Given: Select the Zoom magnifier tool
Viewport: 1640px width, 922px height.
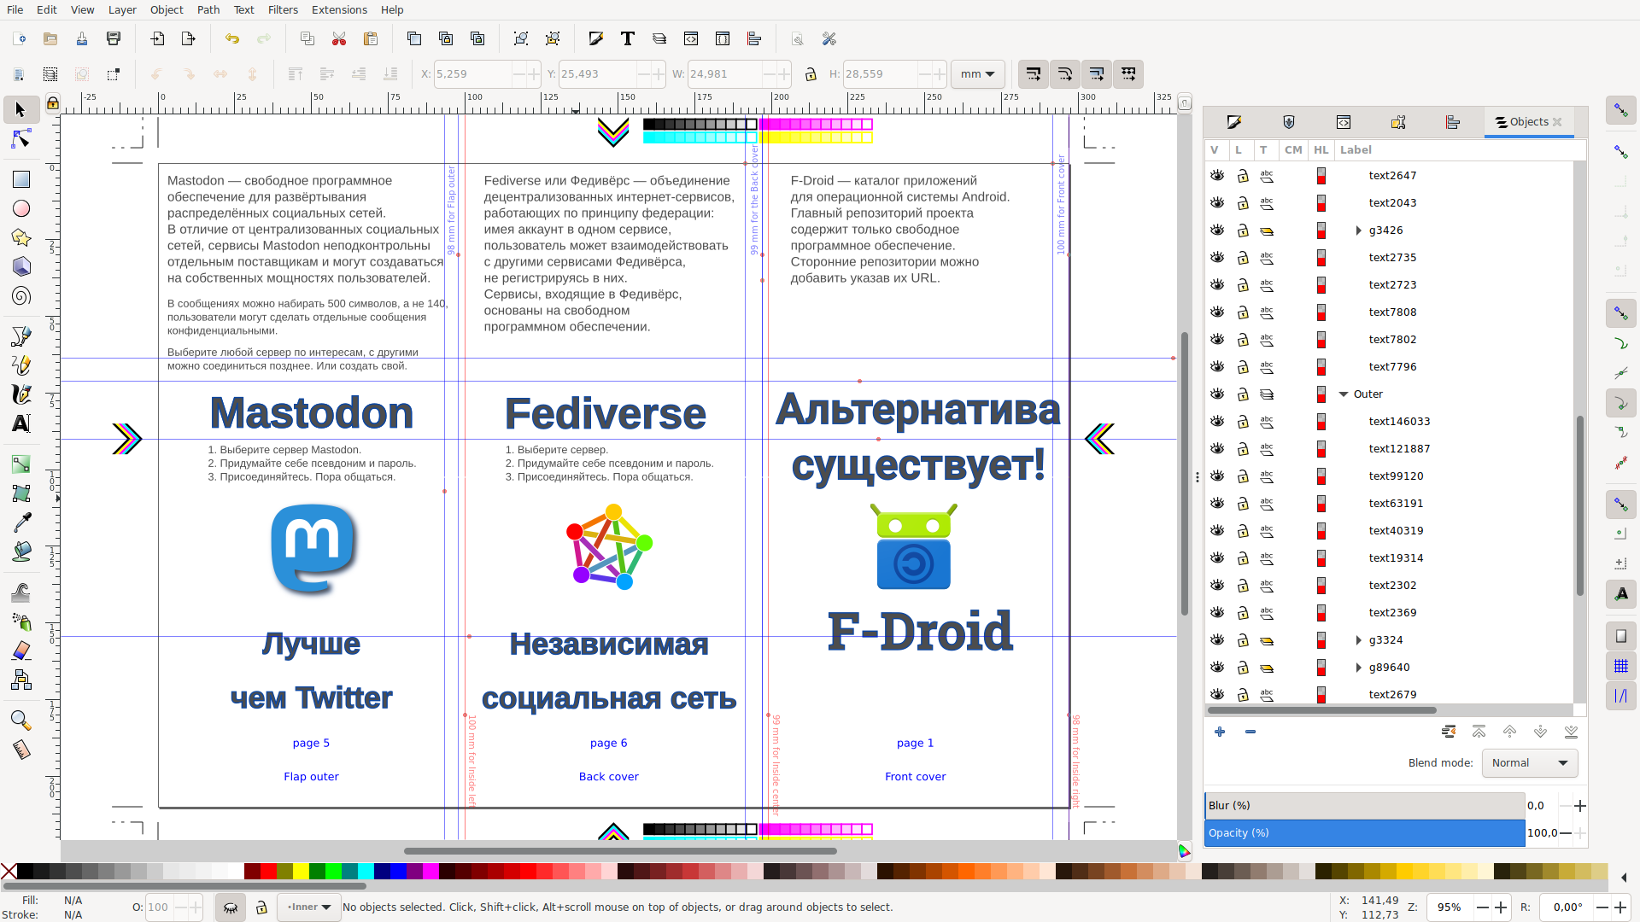Looking at the screenshot, I should (20, 721).
